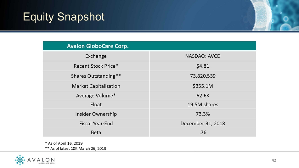The image size is (299, 168).
Task: Click the Avalon snowflake logo icon
Action: point(20,160)
